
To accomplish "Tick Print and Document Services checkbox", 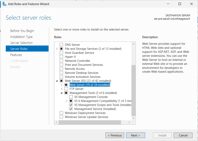I will click(x=61, y=65).
